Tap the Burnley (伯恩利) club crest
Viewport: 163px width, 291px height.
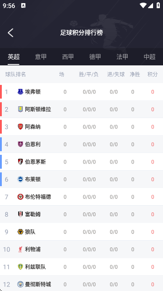point(20,144)
